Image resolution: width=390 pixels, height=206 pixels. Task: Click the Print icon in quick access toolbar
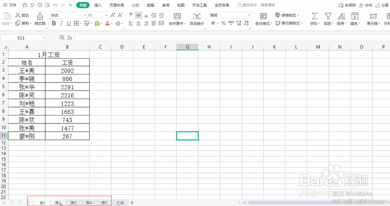[x=40, y=5]
